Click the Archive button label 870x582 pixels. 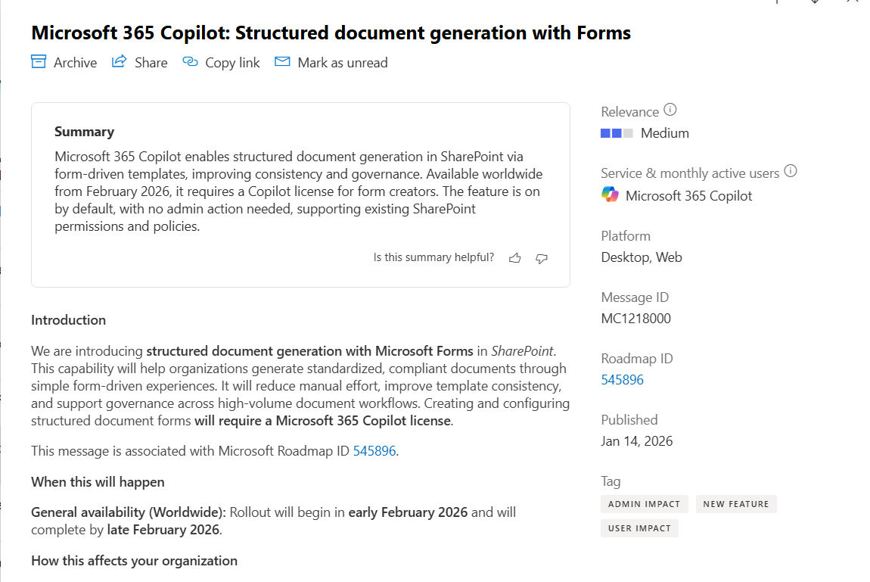coord(75,63)
